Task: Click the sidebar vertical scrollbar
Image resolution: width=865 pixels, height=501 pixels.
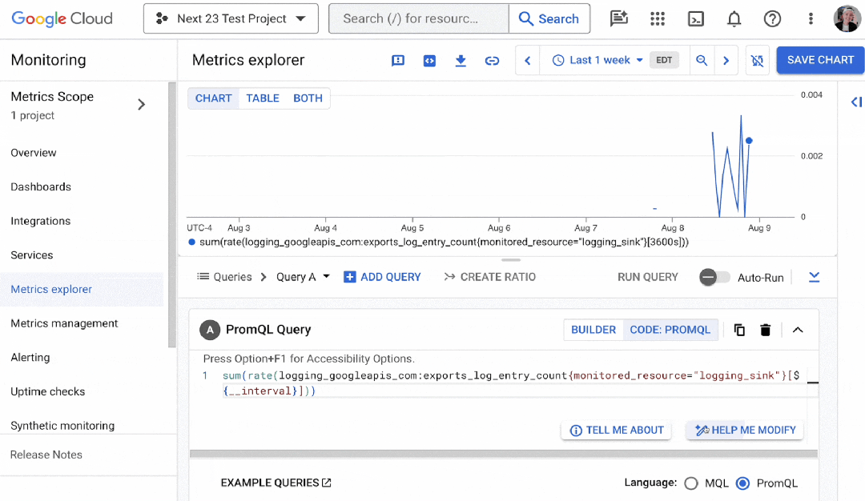Action: (172, 215)
